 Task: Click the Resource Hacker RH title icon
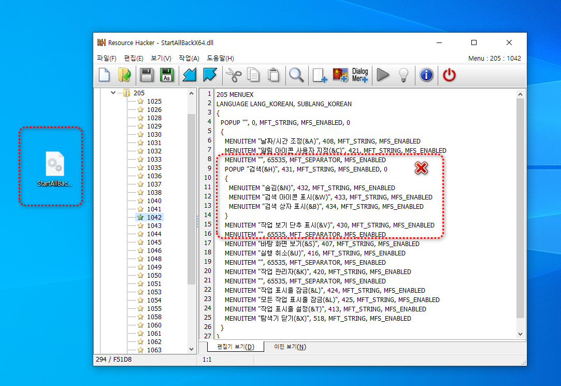[101, 42]
